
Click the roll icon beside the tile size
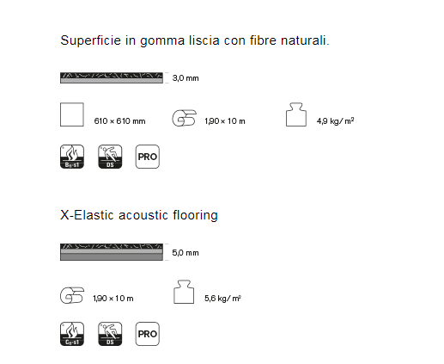pos(184,118)
